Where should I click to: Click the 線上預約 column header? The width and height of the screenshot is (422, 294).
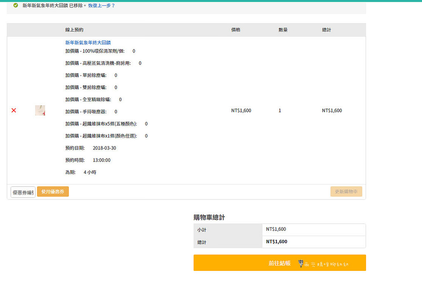coord(74,30)
